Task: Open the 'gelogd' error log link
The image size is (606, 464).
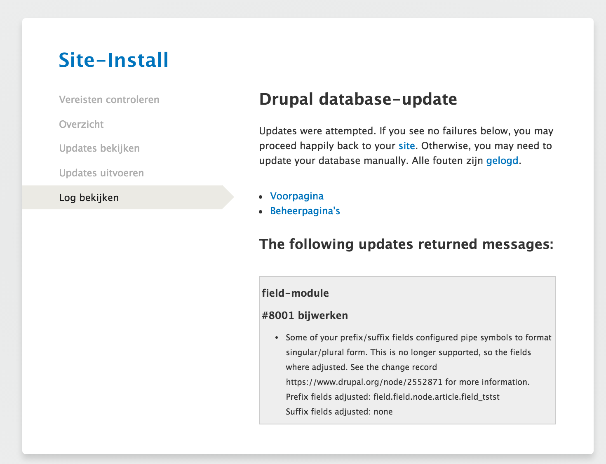Action: (x=502, y=161)
